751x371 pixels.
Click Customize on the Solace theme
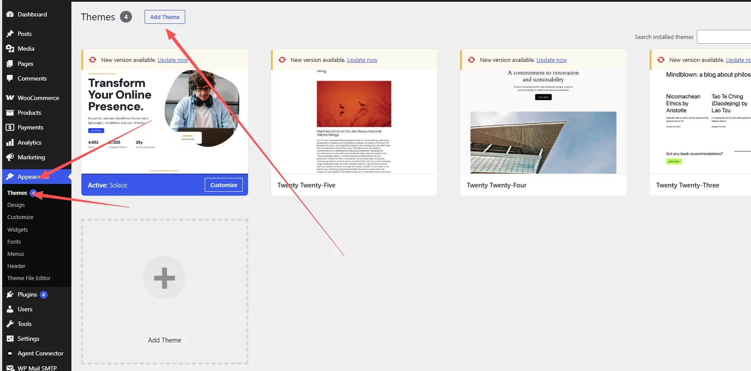[224, 185]
